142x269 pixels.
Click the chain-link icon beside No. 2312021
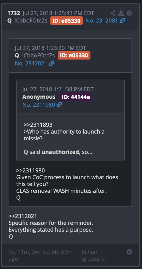pos(52,64)
